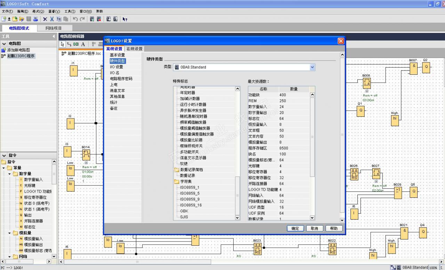Select 电路程序密码 in settings list
This screenshot has width=445, height=270.
pyautogui.click(x=121, y=79)
